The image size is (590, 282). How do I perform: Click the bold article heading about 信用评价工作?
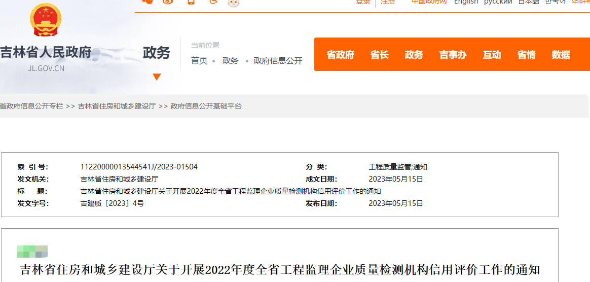(x=280, y=270)
